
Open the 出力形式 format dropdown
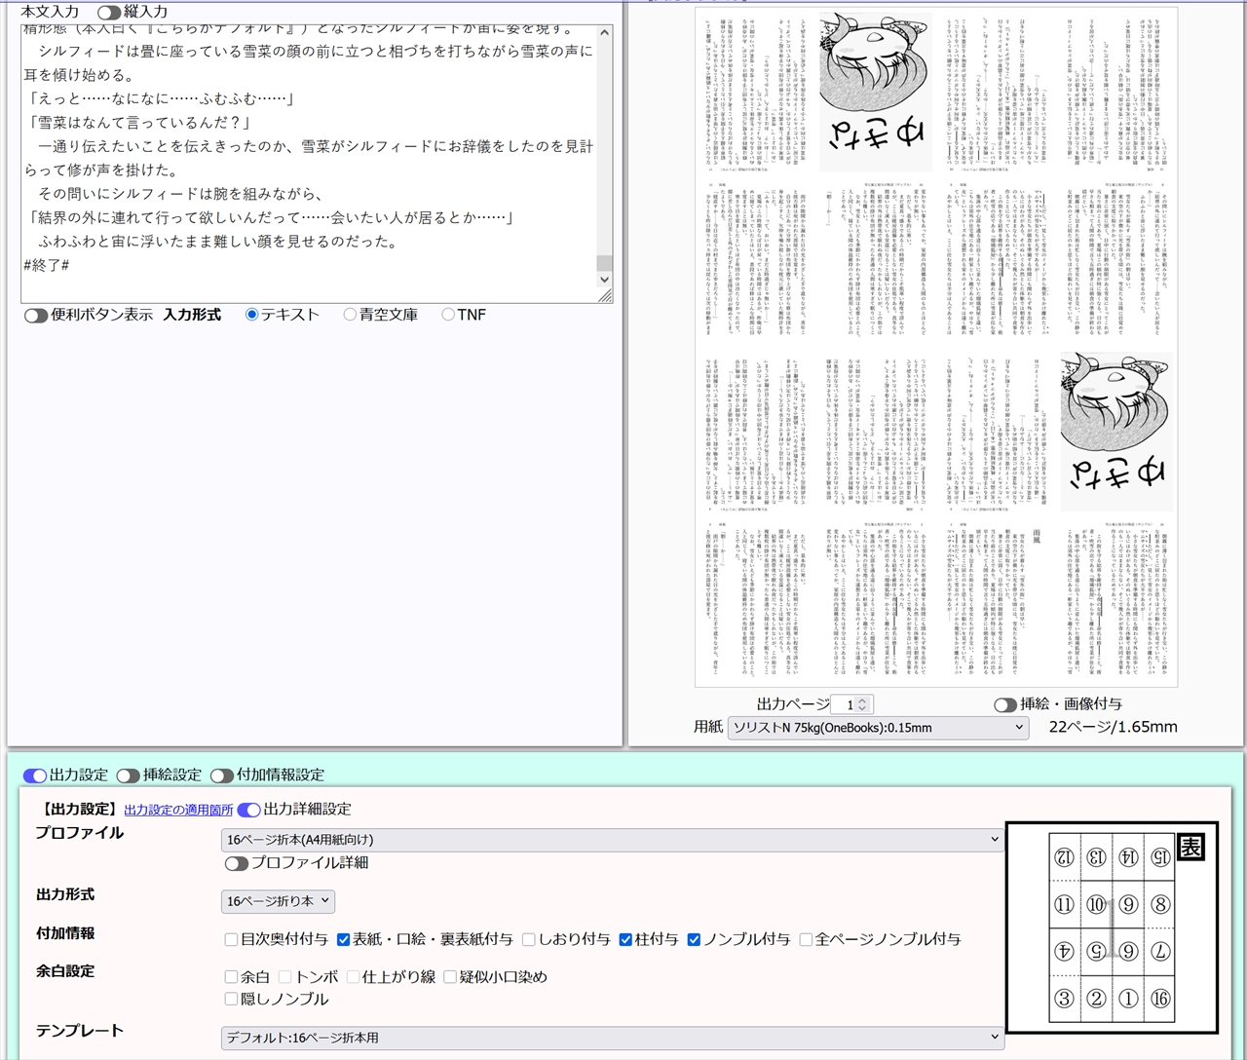pos(277,901)
